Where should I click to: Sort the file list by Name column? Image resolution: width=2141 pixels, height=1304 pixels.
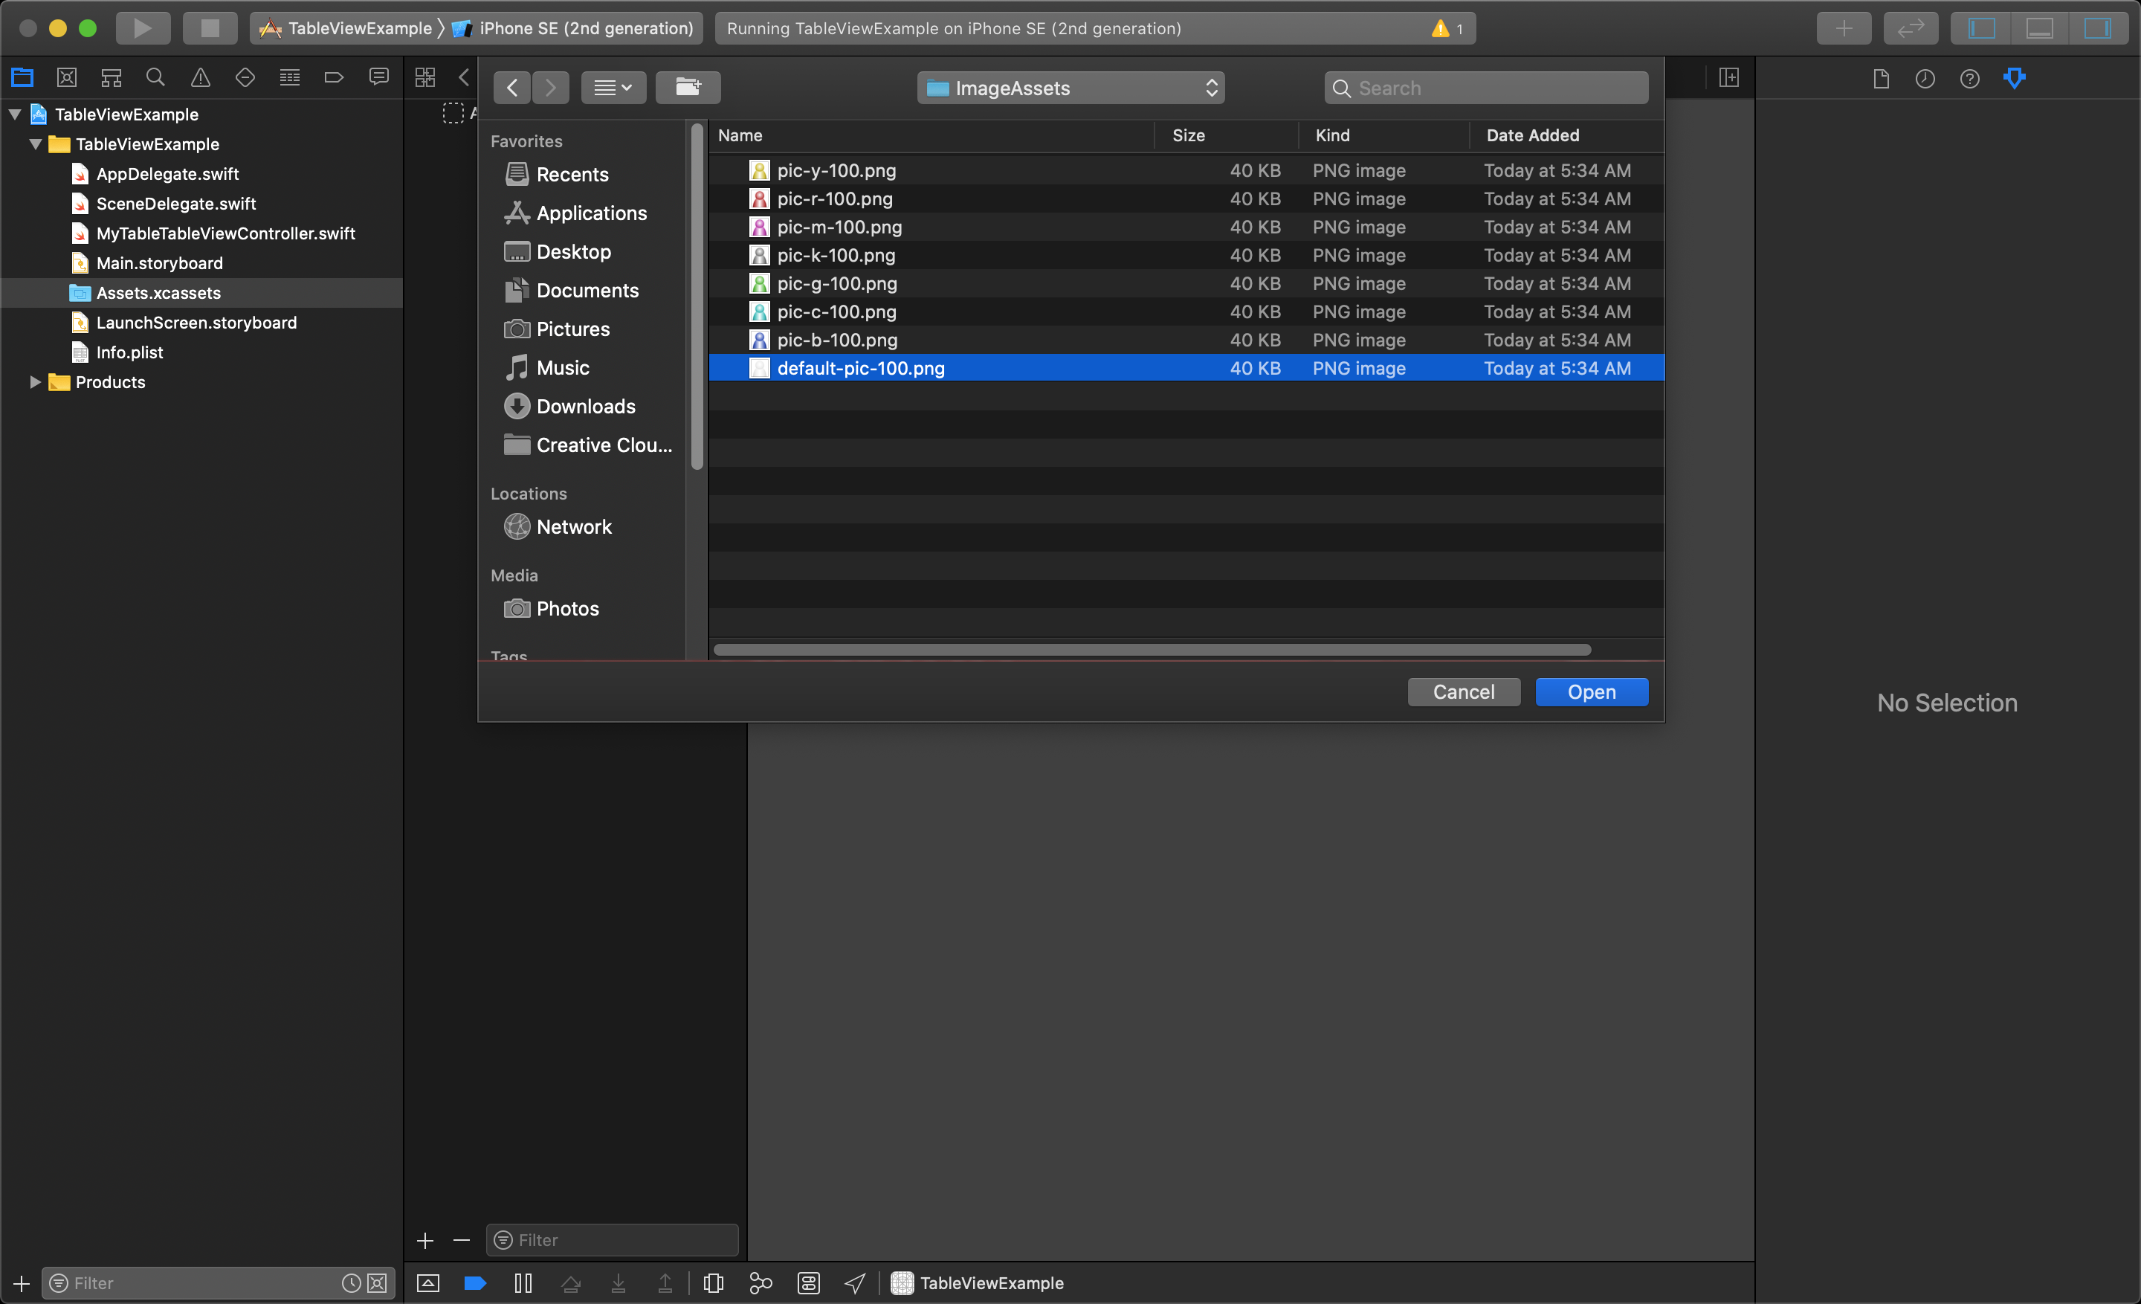coord(931,135)
